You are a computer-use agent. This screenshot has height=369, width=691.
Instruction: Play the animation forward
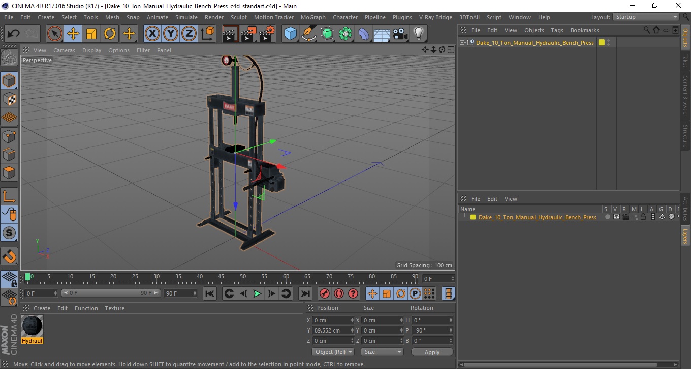pyautogui.click(x=257, y=293)
